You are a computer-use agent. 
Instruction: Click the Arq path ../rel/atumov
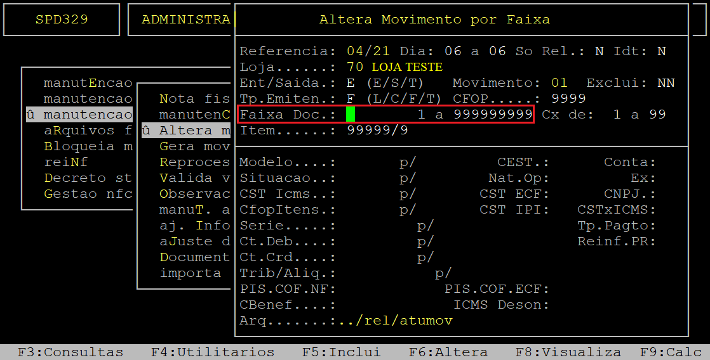click(396, 320)
